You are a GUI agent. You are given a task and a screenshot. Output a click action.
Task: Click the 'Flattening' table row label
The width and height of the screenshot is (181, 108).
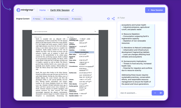point(72,62)
